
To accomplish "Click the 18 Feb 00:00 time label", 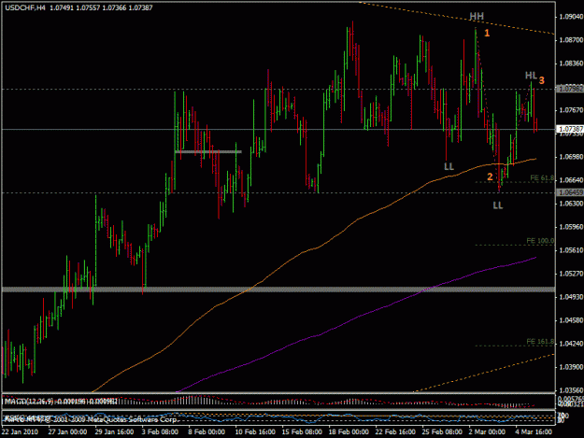I will (349, 431).
